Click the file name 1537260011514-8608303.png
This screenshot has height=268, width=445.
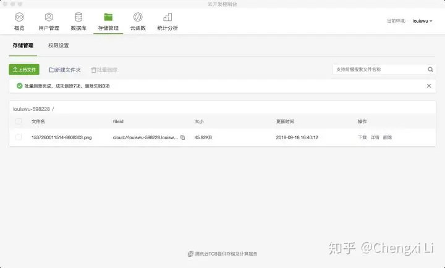coord(62,137)
